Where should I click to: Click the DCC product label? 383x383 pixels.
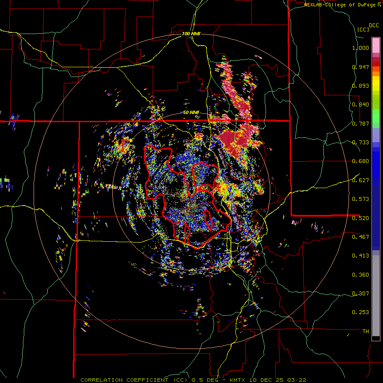pos(374,26)
